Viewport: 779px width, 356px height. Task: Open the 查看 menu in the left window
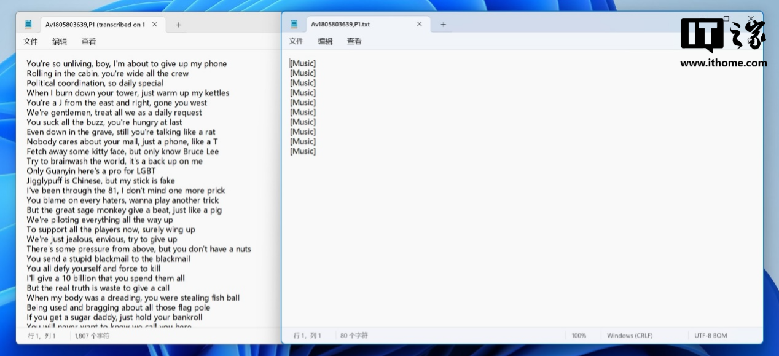click(88, 42)
